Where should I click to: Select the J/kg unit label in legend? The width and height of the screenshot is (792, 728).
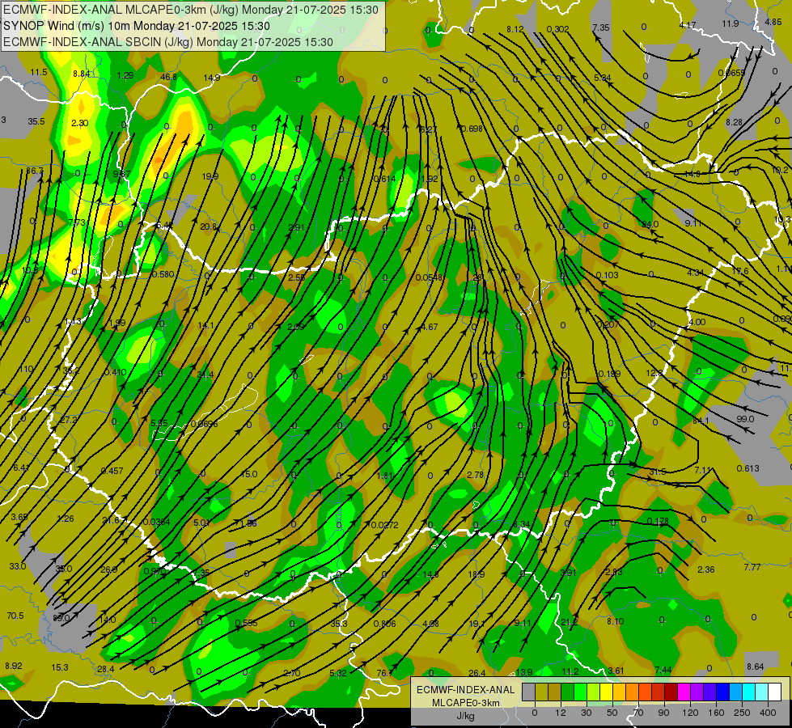pos(466,716)
